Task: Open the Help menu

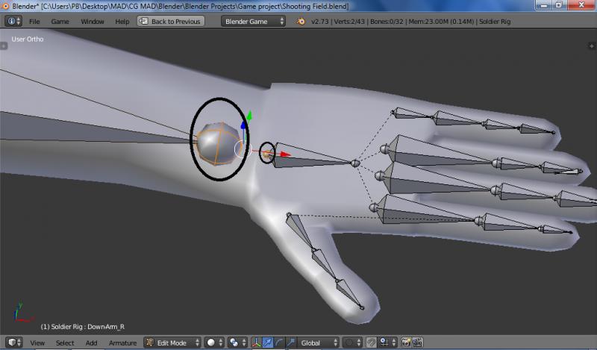Action: click(x=122, y=22)
